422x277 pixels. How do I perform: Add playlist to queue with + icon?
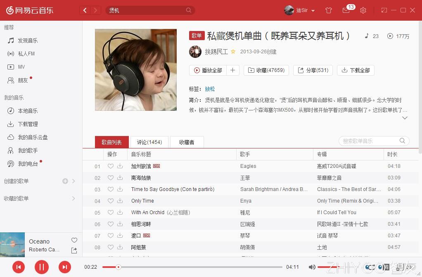(x=232, y=70)
